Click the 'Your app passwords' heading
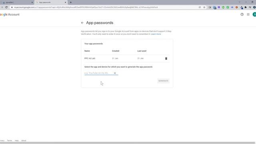 [94, 44]
